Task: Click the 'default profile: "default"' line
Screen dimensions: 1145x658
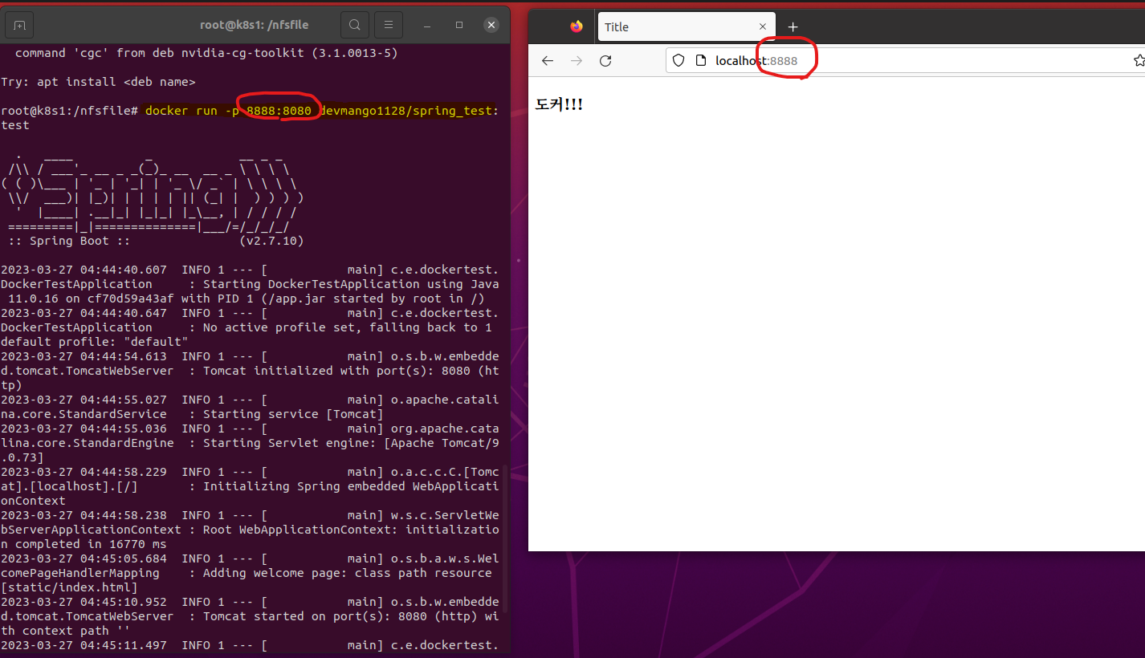Action: click(95, 342)
